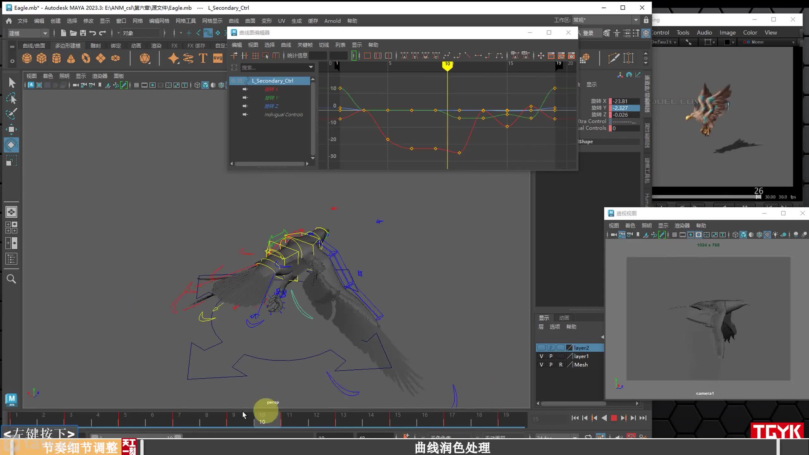Click the Redo arrow in the status line

102,33
